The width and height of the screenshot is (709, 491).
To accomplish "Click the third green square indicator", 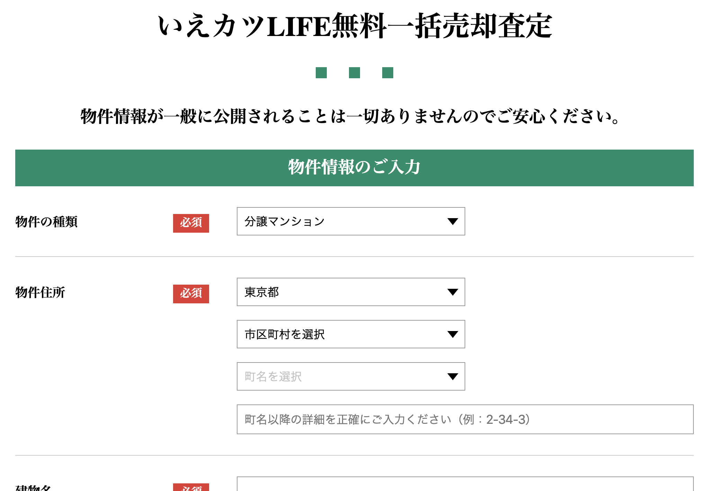I will pyautogui.click(x=387, y=73).
